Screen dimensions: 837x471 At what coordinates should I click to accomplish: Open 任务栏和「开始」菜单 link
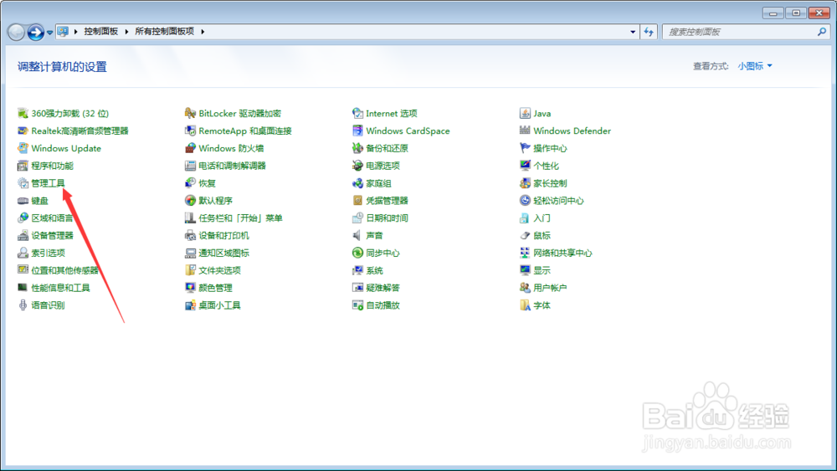point(241,218)
